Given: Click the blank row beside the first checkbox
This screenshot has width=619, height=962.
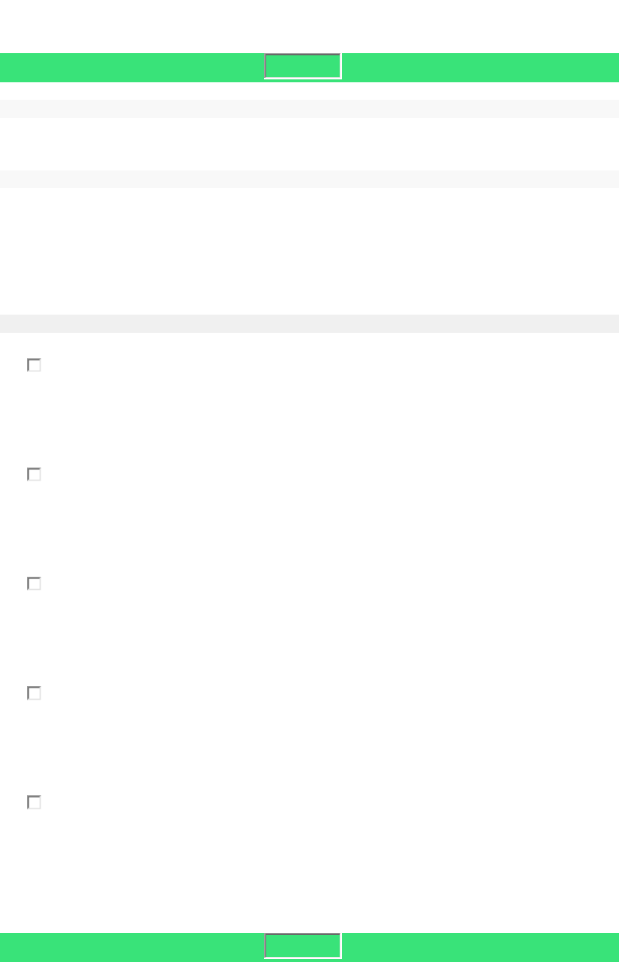Looking at the screenshot, I should [x=320, y=366].
